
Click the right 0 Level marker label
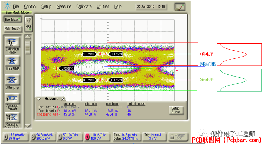coord(116,80)
